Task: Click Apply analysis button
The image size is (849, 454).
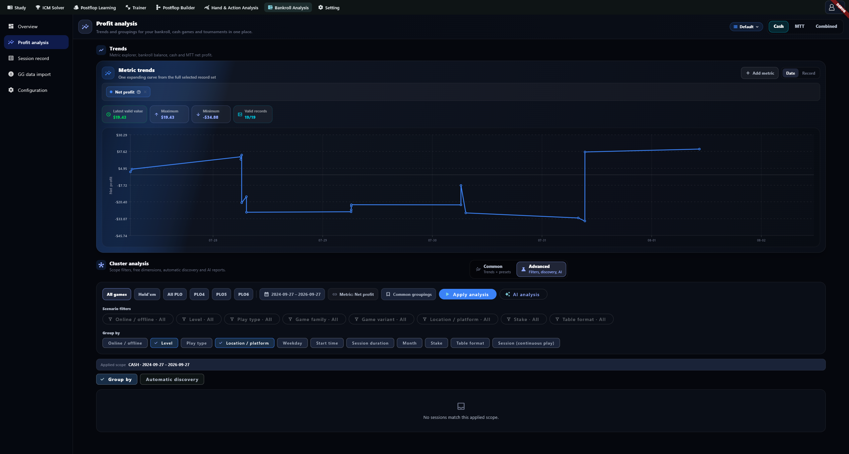Action: pos(468,294)
